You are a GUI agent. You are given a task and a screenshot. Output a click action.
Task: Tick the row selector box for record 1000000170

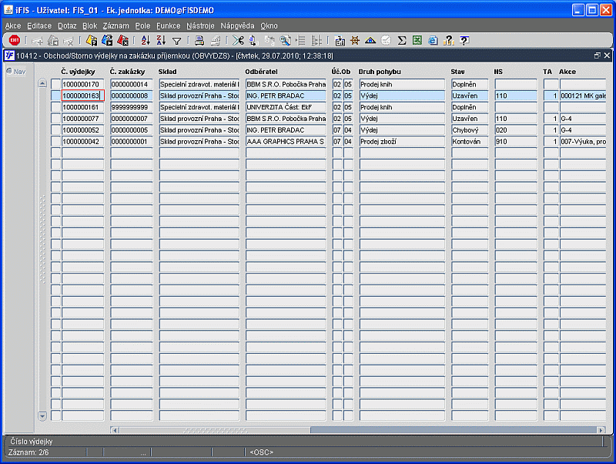coord(55,84)
